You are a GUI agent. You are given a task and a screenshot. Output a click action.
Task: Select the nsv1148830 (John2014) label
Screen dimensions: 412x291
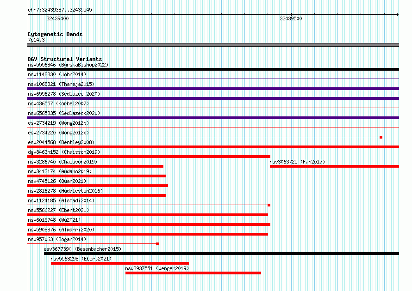pos(57,74)
